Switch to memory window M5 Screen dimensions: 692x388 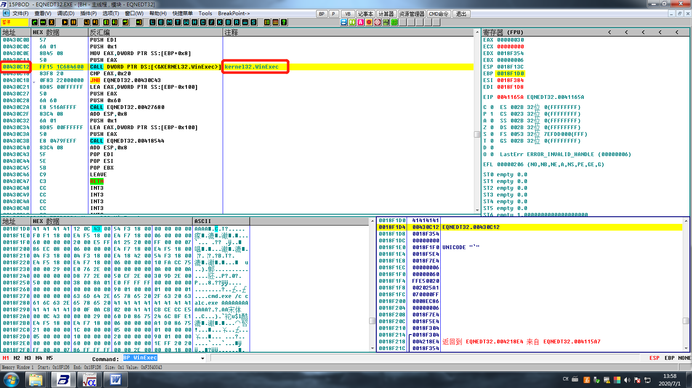pos(50,358)
